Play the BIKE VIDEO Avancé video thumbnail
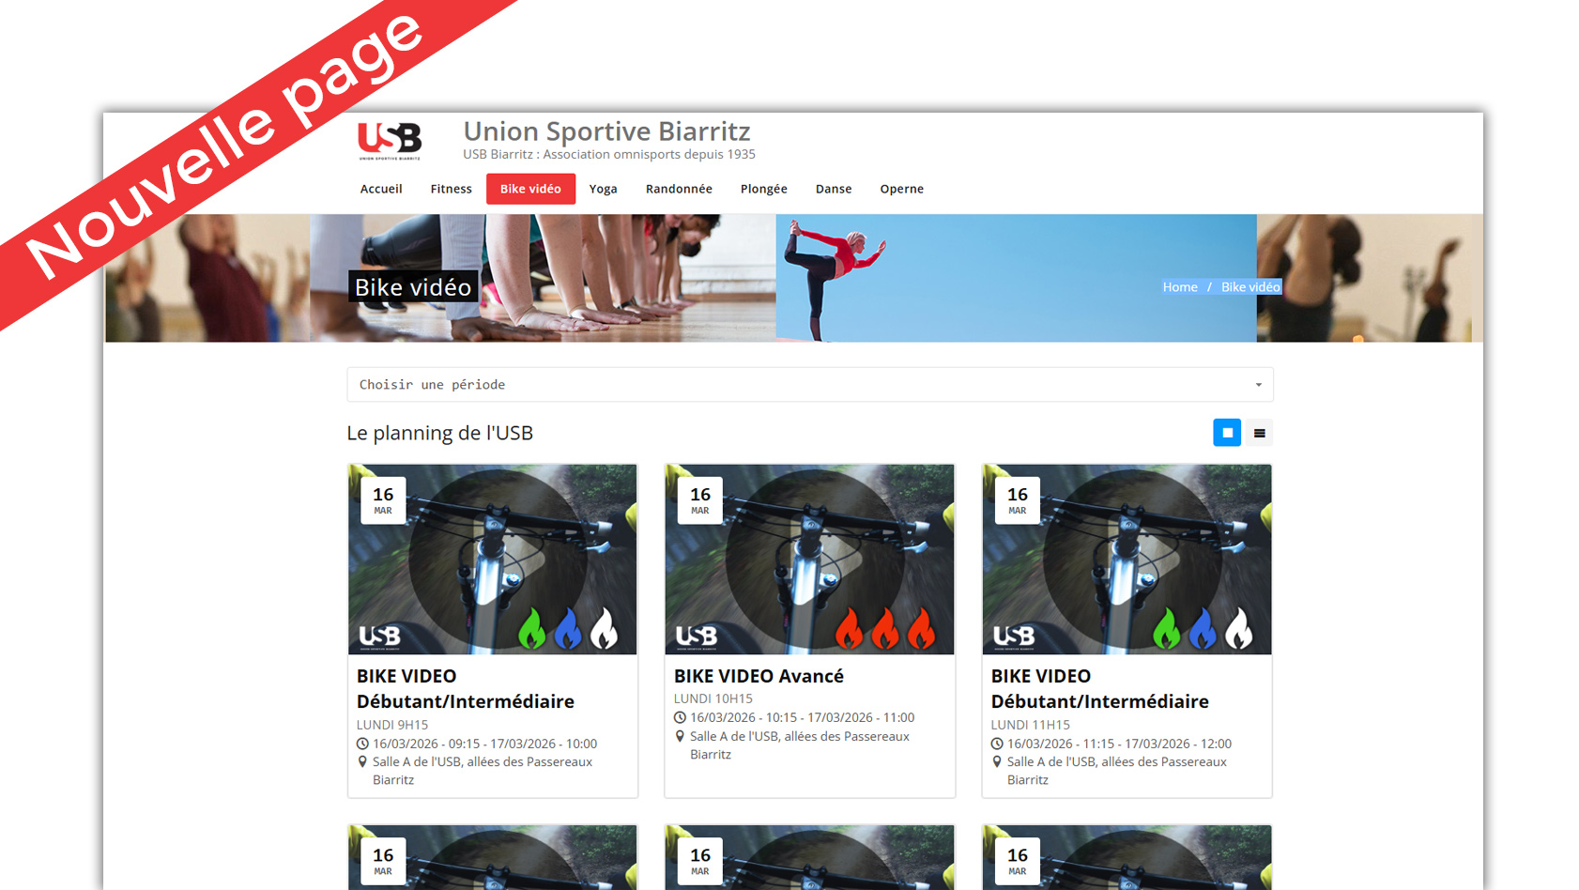The width and height of the screenshot is (1579, 890). 809,559
